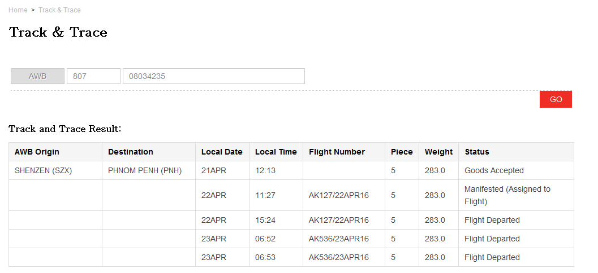Click the Track & Trace page heading
The height and width of the screenshot is (273, 598).
(58, 32)
